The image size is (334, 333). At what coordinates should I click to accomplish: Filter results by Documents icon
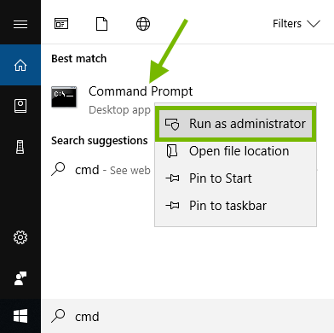[101, 24]
